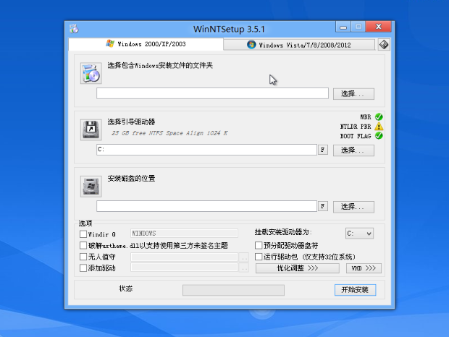Expand the 优化调整 >>> tweaks menu
The height and width of the screenshot is (337, 449).
pyautogui.click(x=297, y=268)
